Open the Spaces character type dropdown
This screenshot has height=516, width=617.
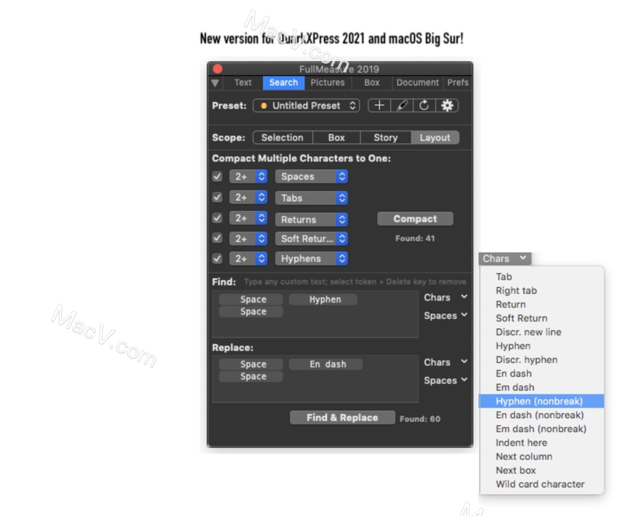click(312, 176)
